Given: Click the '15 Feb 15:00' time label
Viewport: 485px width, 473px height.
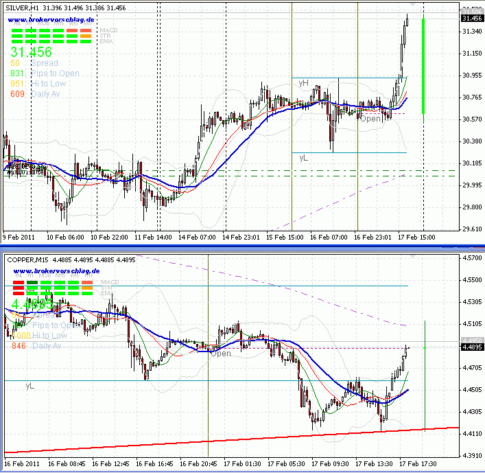Looking at the screenshot, I should (285, 238).
